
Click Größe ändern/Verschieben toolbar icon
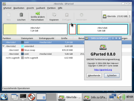[38, 13]
